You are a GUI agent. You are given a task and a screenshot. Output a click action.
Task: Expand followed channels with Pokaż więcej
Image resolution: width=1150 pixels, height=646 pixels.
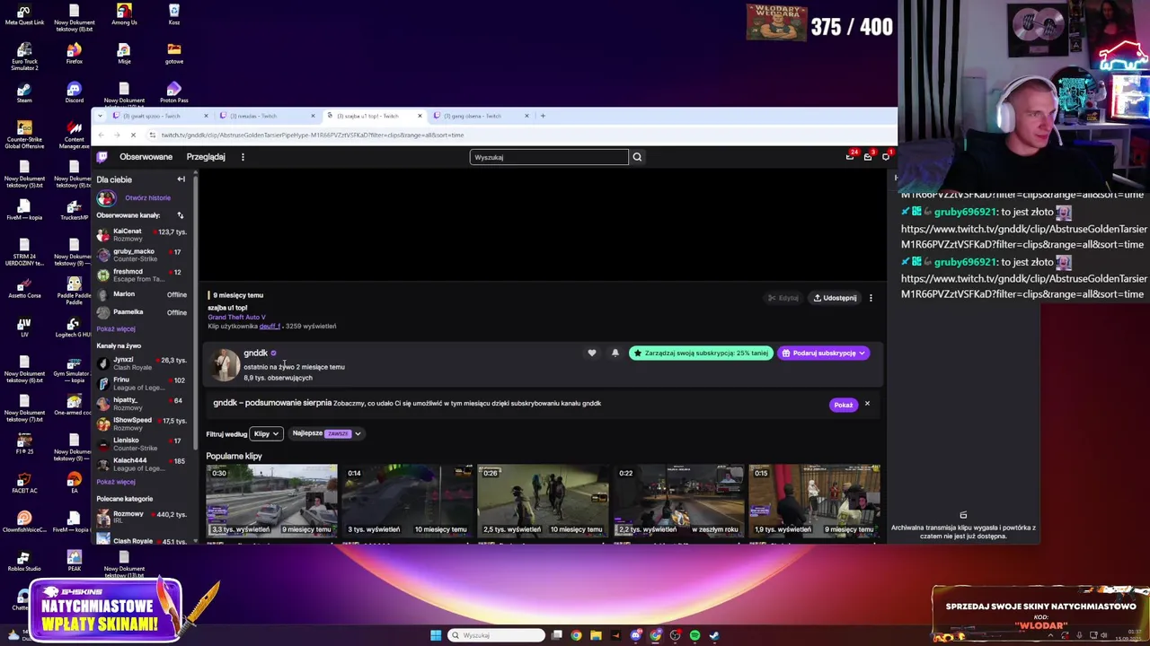[x=116, y=329]
